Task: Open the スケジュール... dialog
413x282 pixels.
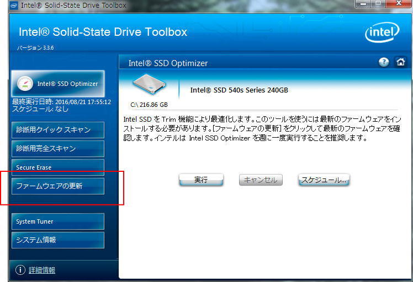Action: click(324, 180)
